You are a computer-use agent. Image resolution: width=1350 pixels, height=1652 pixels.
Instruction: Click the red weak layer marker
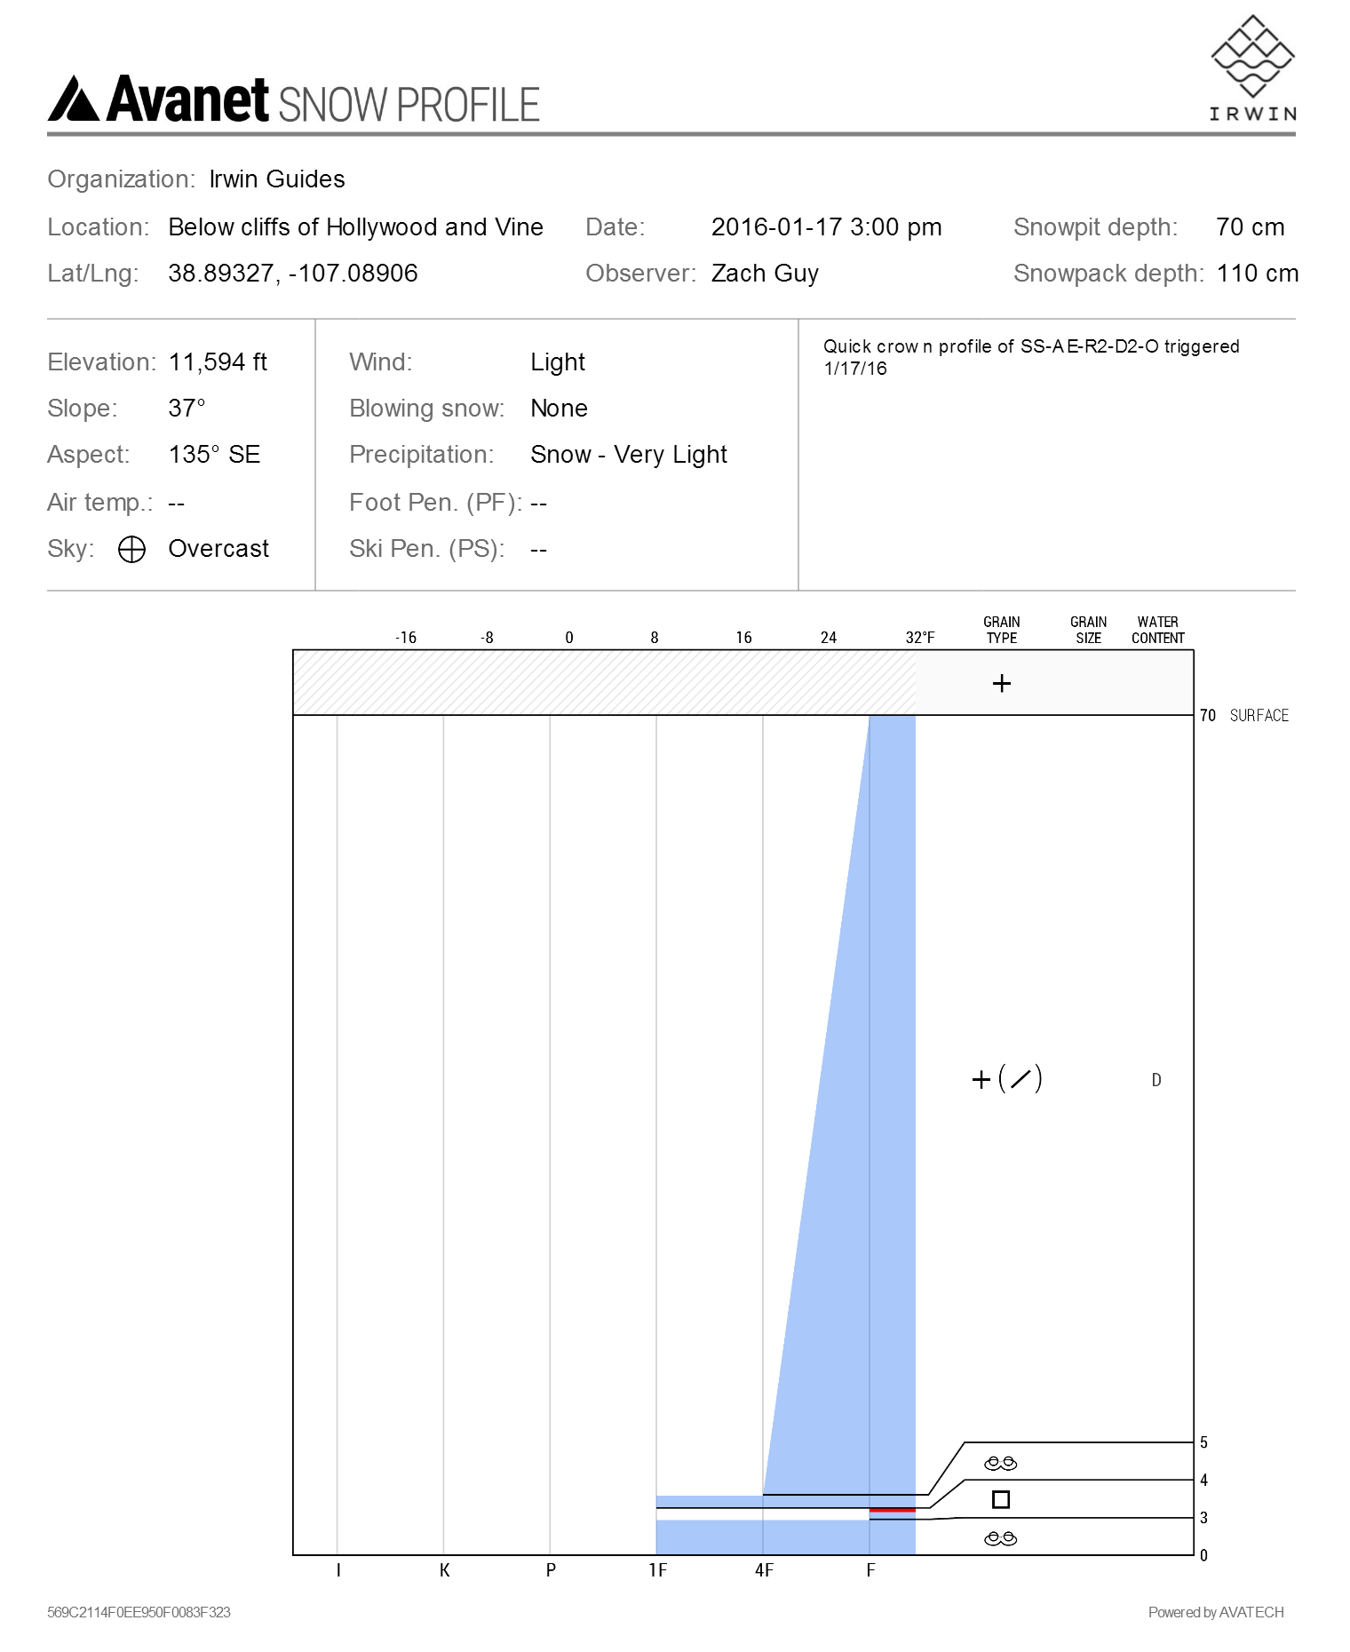pyautogui.click(x=892, y=1510)
